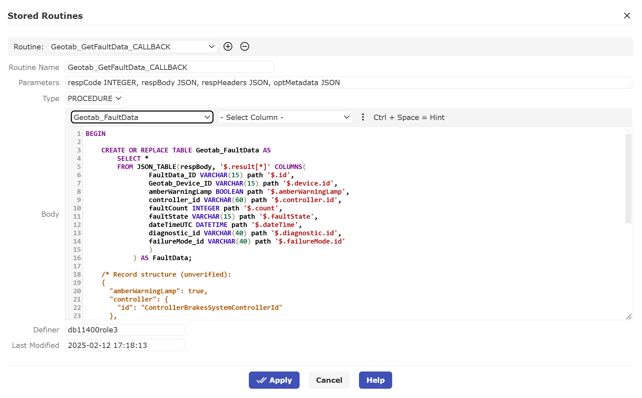Click the Body label
This screenshot has height=398, width=642.
coord(50,214)
